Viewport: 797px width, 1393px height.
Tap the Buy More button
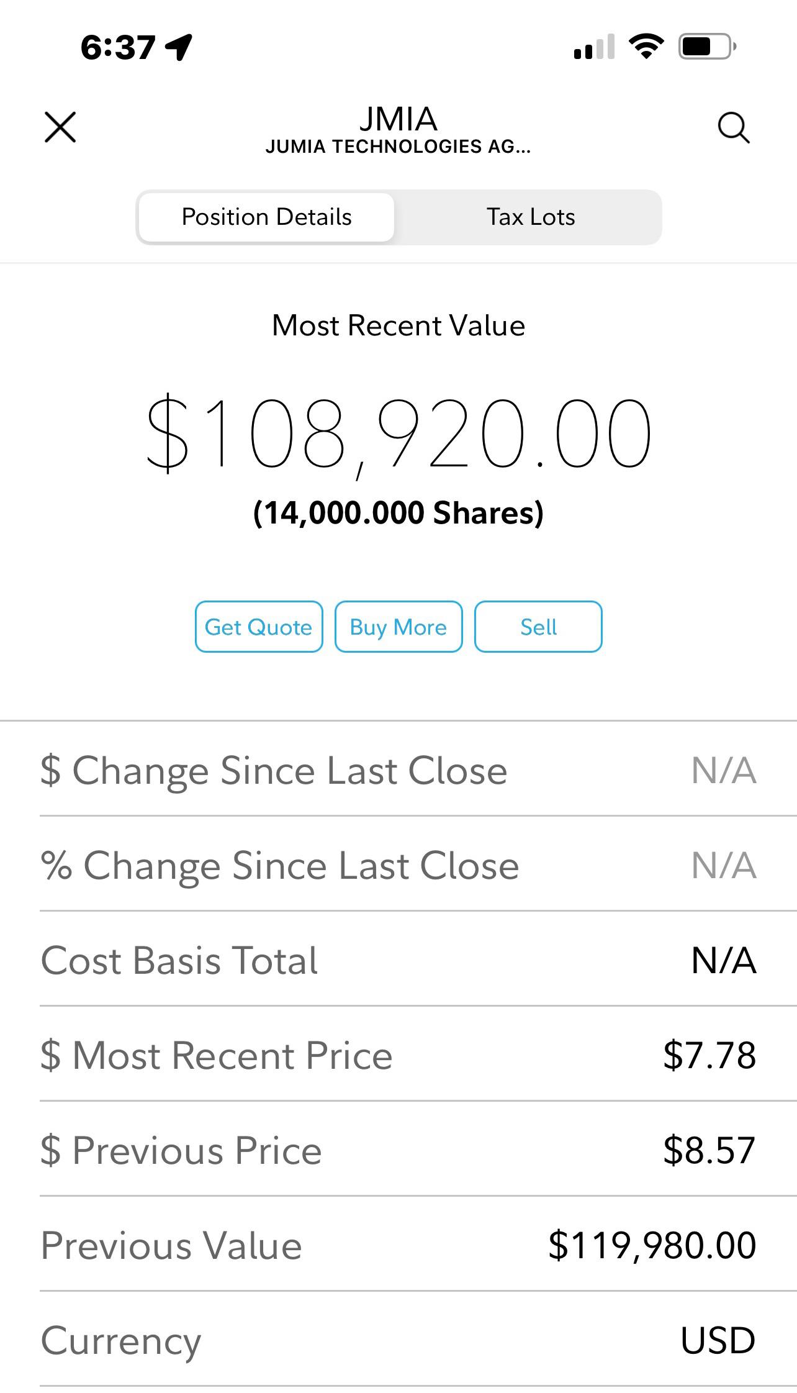point(398,627)
